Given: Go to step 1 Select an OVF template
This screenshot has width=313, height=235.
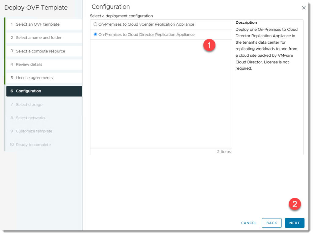Looking at the screenshot, I should [x=38, y=24].
